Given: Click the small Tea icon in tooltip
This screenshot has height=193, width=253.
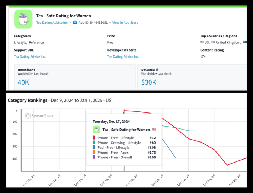Looking at the screenshot, I should (97, 130).
